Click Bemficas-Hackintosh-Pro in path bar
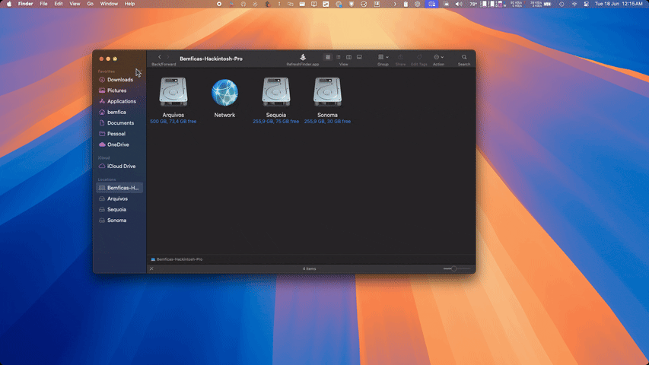The image size is (649, 365). (177, 259)
